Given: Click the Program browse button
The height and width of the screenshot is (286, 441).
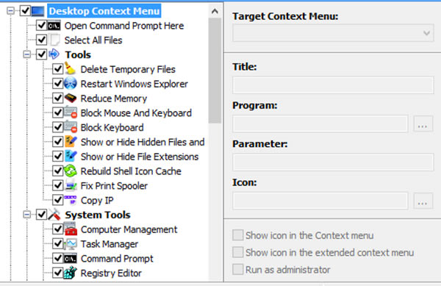Looking at the screenshot, I should point(423,124).
